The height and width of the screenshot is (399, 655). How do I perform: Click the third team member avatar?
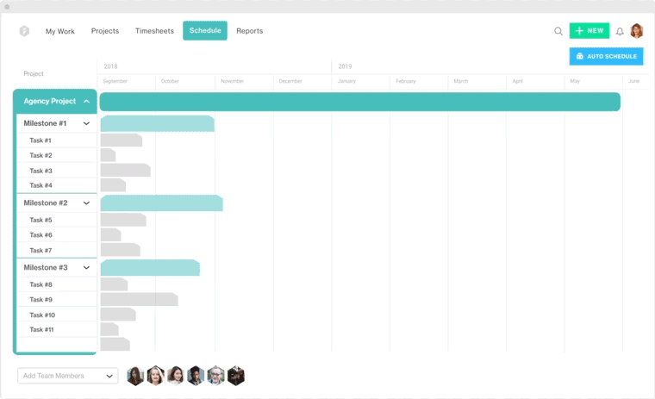[x=176, y=376]
